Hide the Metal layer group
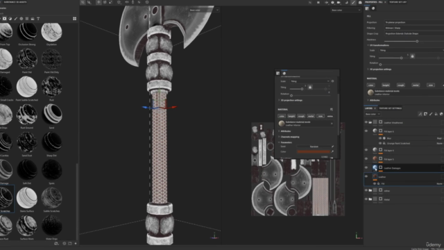Screen dimensions: 444x250 (x=366, y=199)
